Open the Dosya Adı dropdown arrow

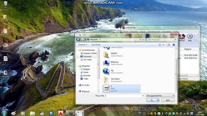[x=143, y=96]
